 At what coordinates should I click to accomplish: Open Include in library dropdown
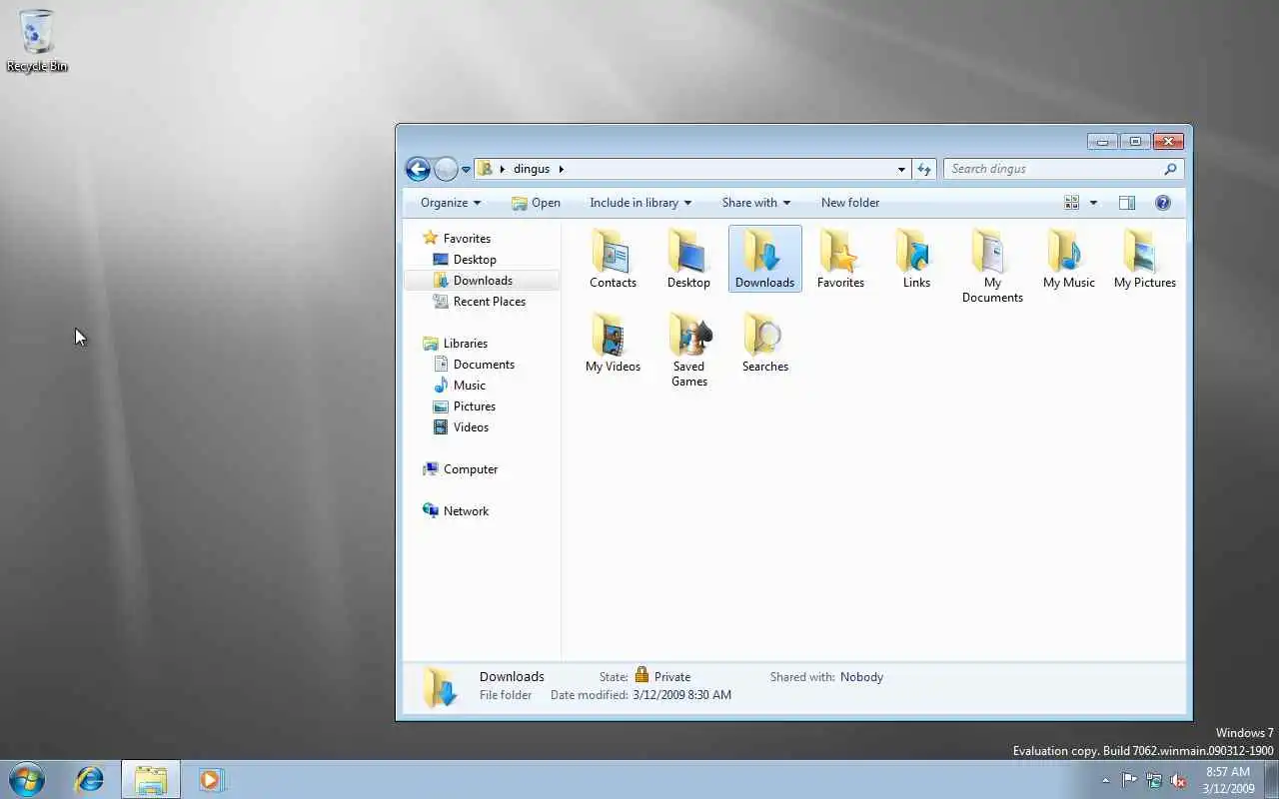pos(640,203)
